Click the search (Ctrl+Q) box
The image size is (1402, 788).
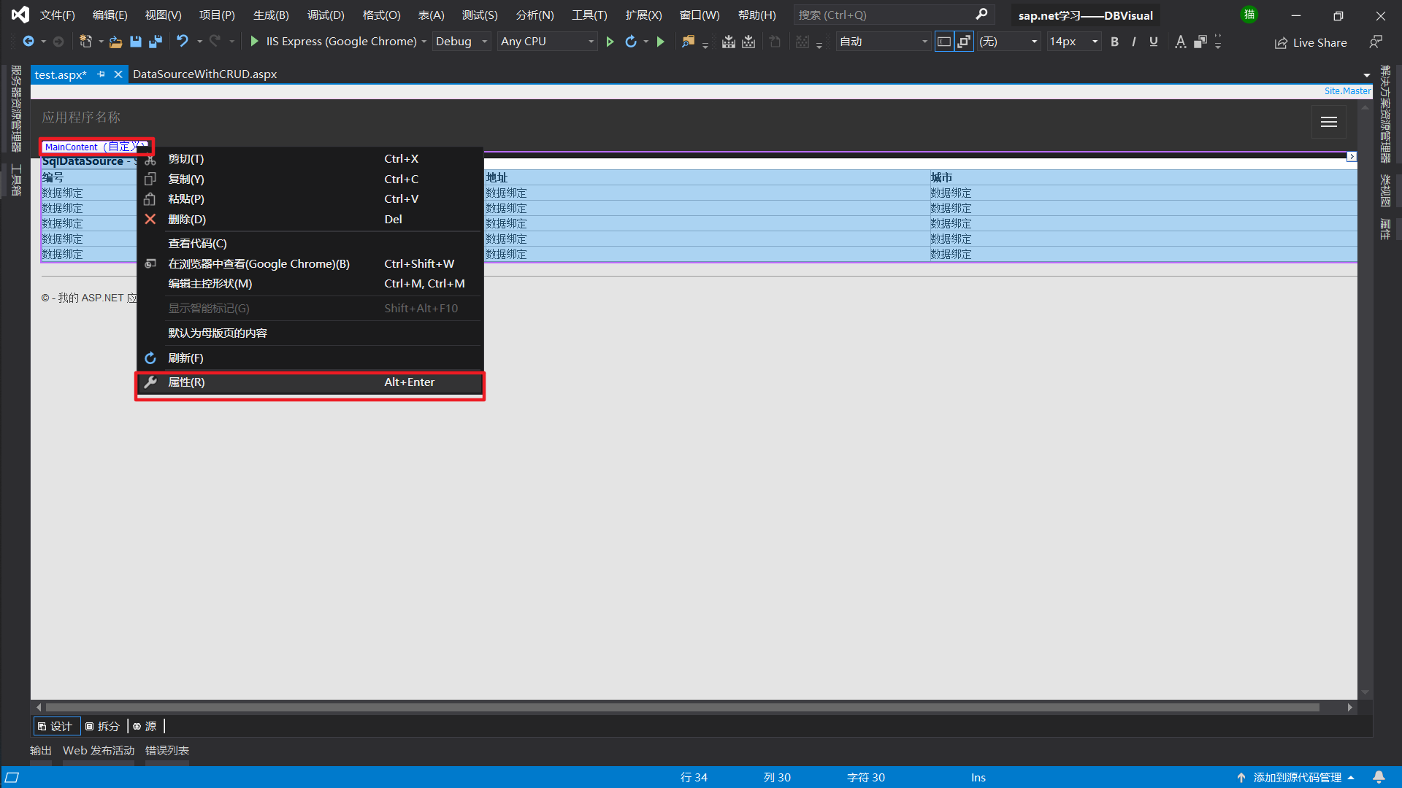pos(894,15)
